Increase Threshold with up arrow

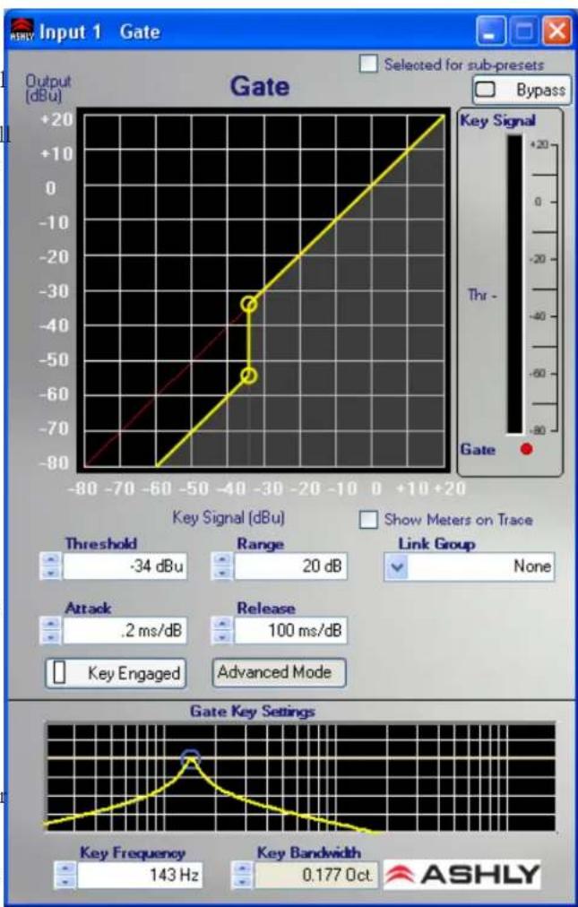point(51,560)
